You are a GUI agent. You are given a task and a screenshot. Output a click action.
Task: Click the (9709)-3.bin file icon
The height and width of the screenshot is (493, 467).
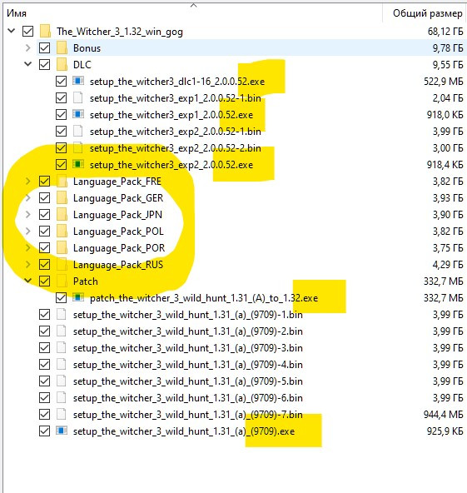pyautogui.click(x=62, y=347)
